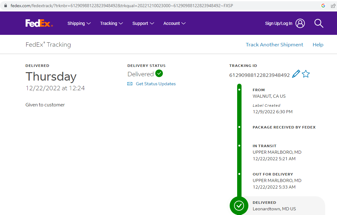
Task: Open the user profile icon
Action: click(x=300, y=23)
